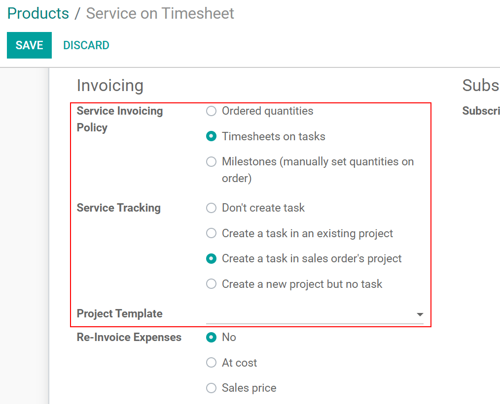Open the Products breadcrumb link
The image size is (500, 404).
coord(38,13)
